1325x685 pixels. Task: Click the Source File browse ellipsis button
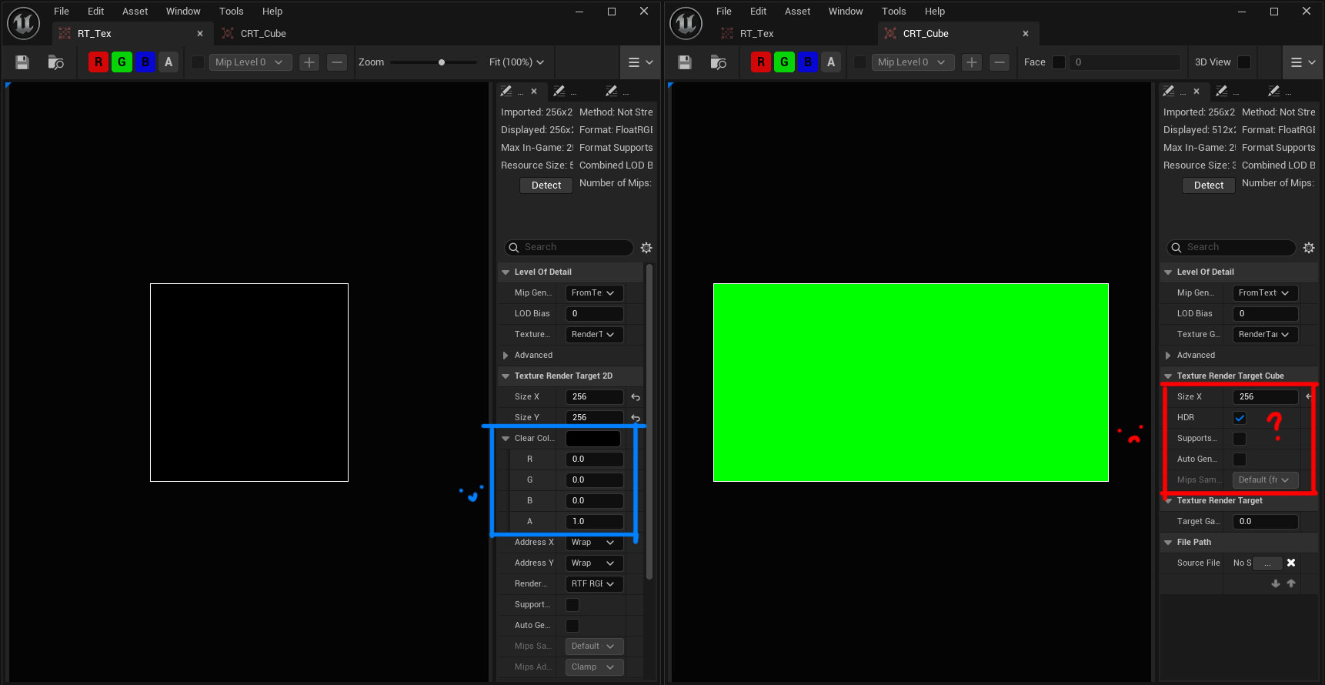click(1267, 563)
